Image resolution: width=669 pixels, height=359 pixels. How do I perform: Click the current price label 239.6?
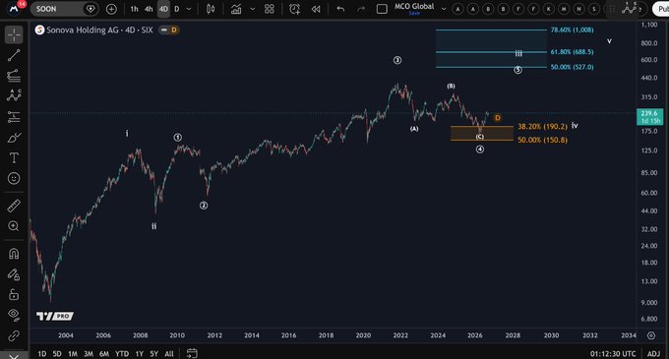point(649,113)
